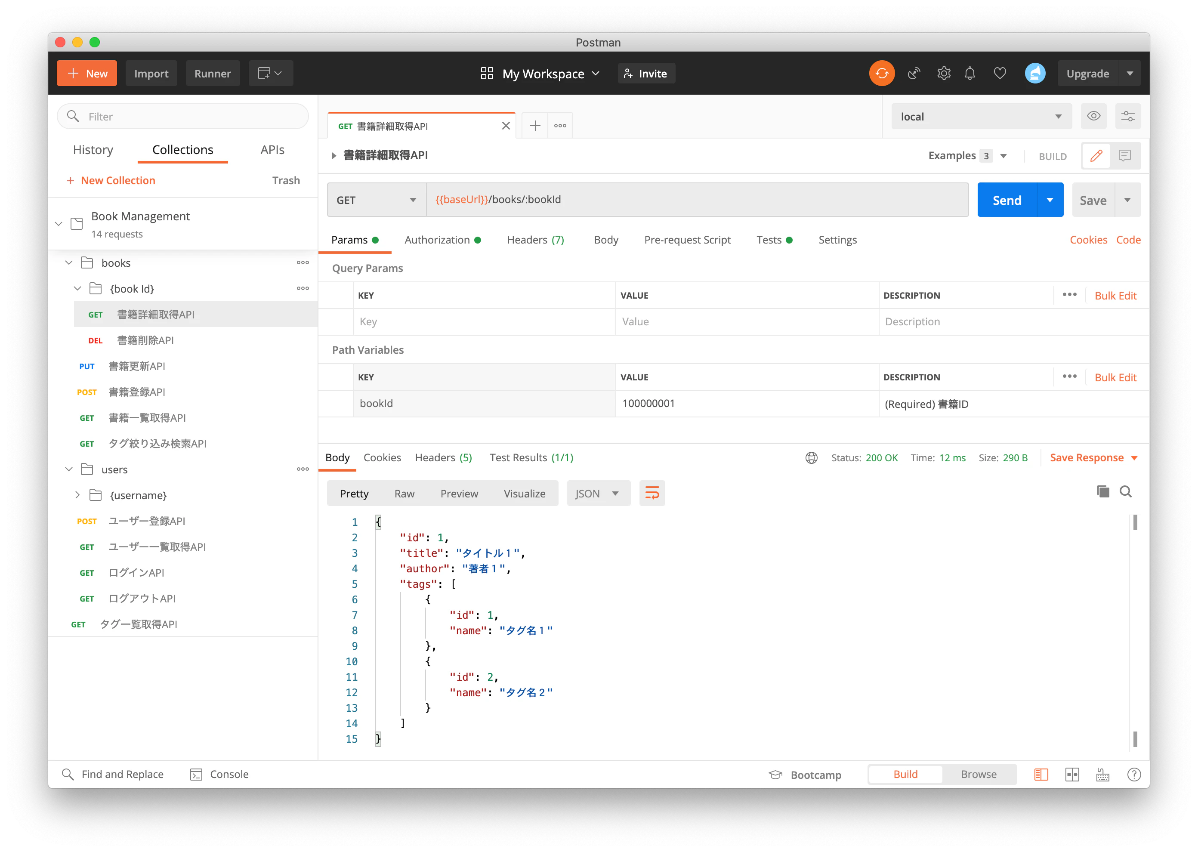The width and height of the screenshot is (1198, 852).
Task: Open options for the users folder
Action: 303,469
